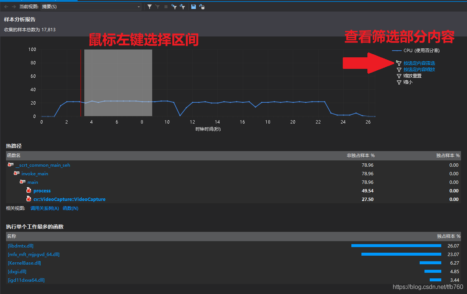Click the arrow icon beside invoke_main
This screenshot has width=467, height=294.
[16, 173]
